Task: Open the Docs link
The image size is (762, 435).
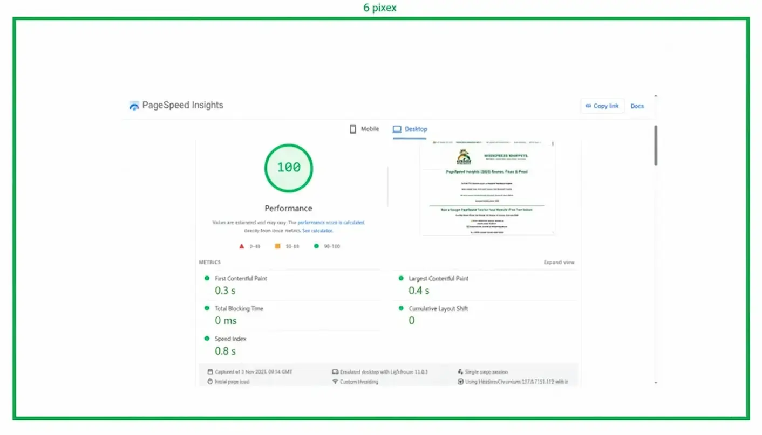Action: [x=637, y=106]
